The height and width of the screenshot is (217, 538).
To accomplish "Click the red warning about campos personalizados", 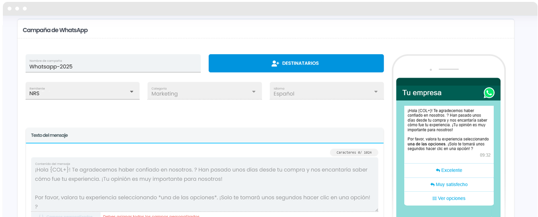I will [151, 216].
